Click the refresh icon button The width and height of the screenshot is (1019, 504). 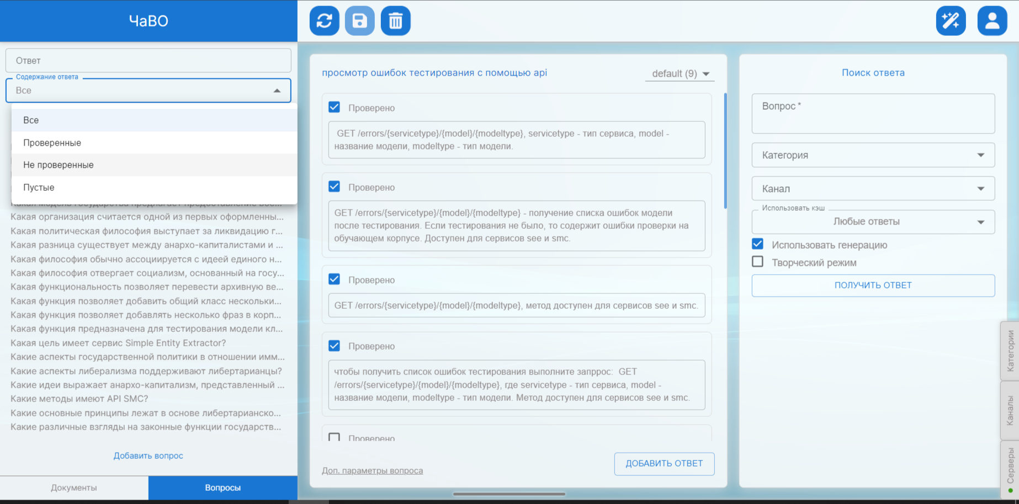[324, 21]
